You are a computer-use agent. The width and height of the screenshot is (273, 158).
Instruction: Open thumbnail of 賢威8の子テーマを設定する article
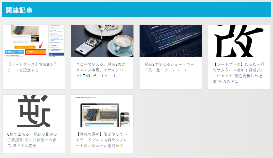coord(34,41)
